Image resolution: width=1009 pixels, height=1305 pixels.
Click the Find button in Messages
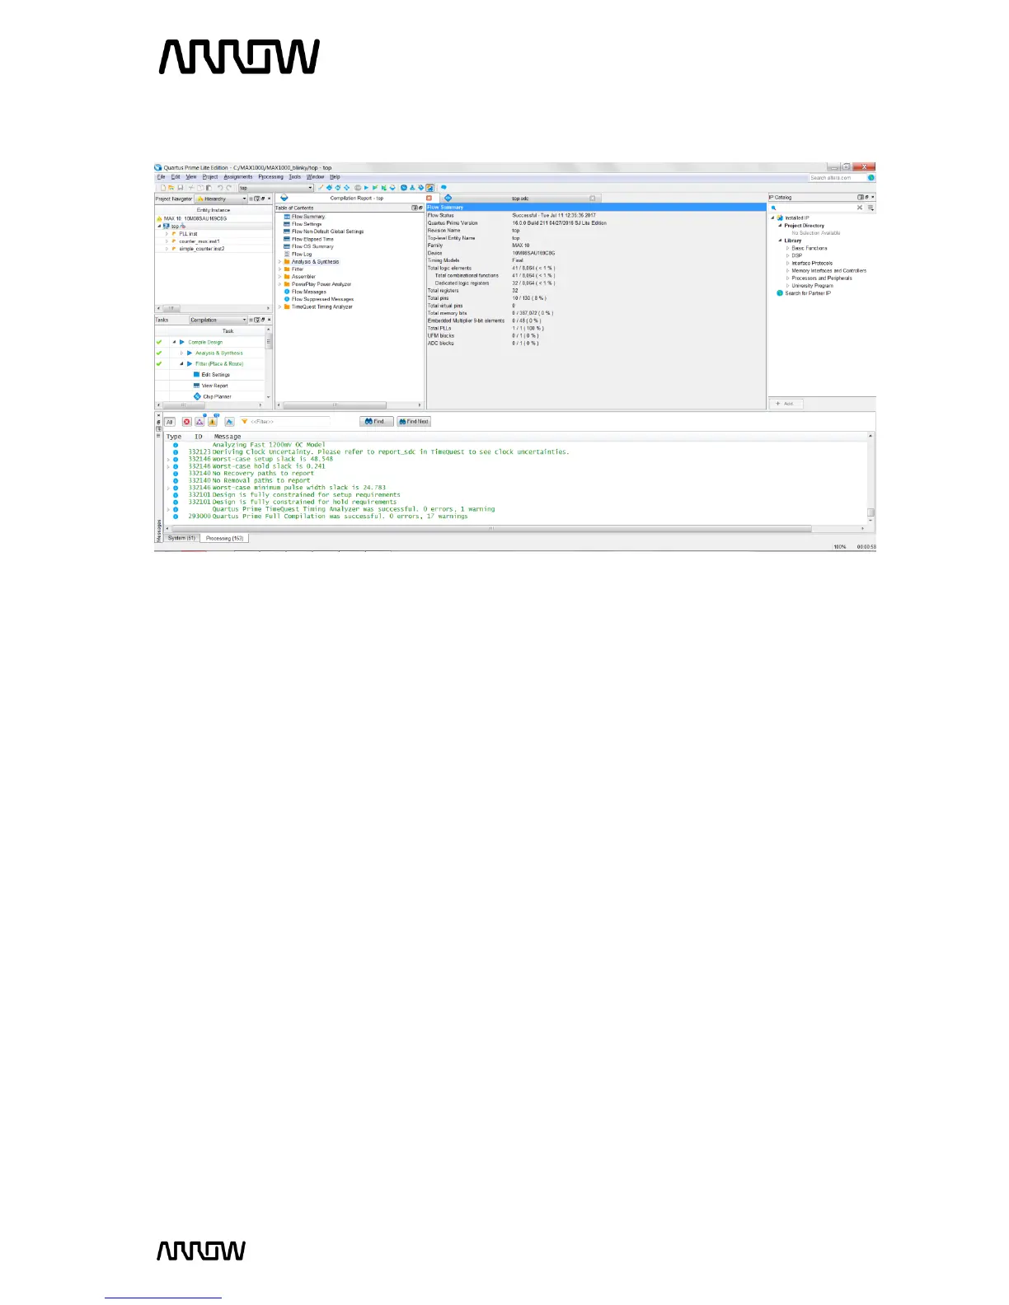[377, 422]
